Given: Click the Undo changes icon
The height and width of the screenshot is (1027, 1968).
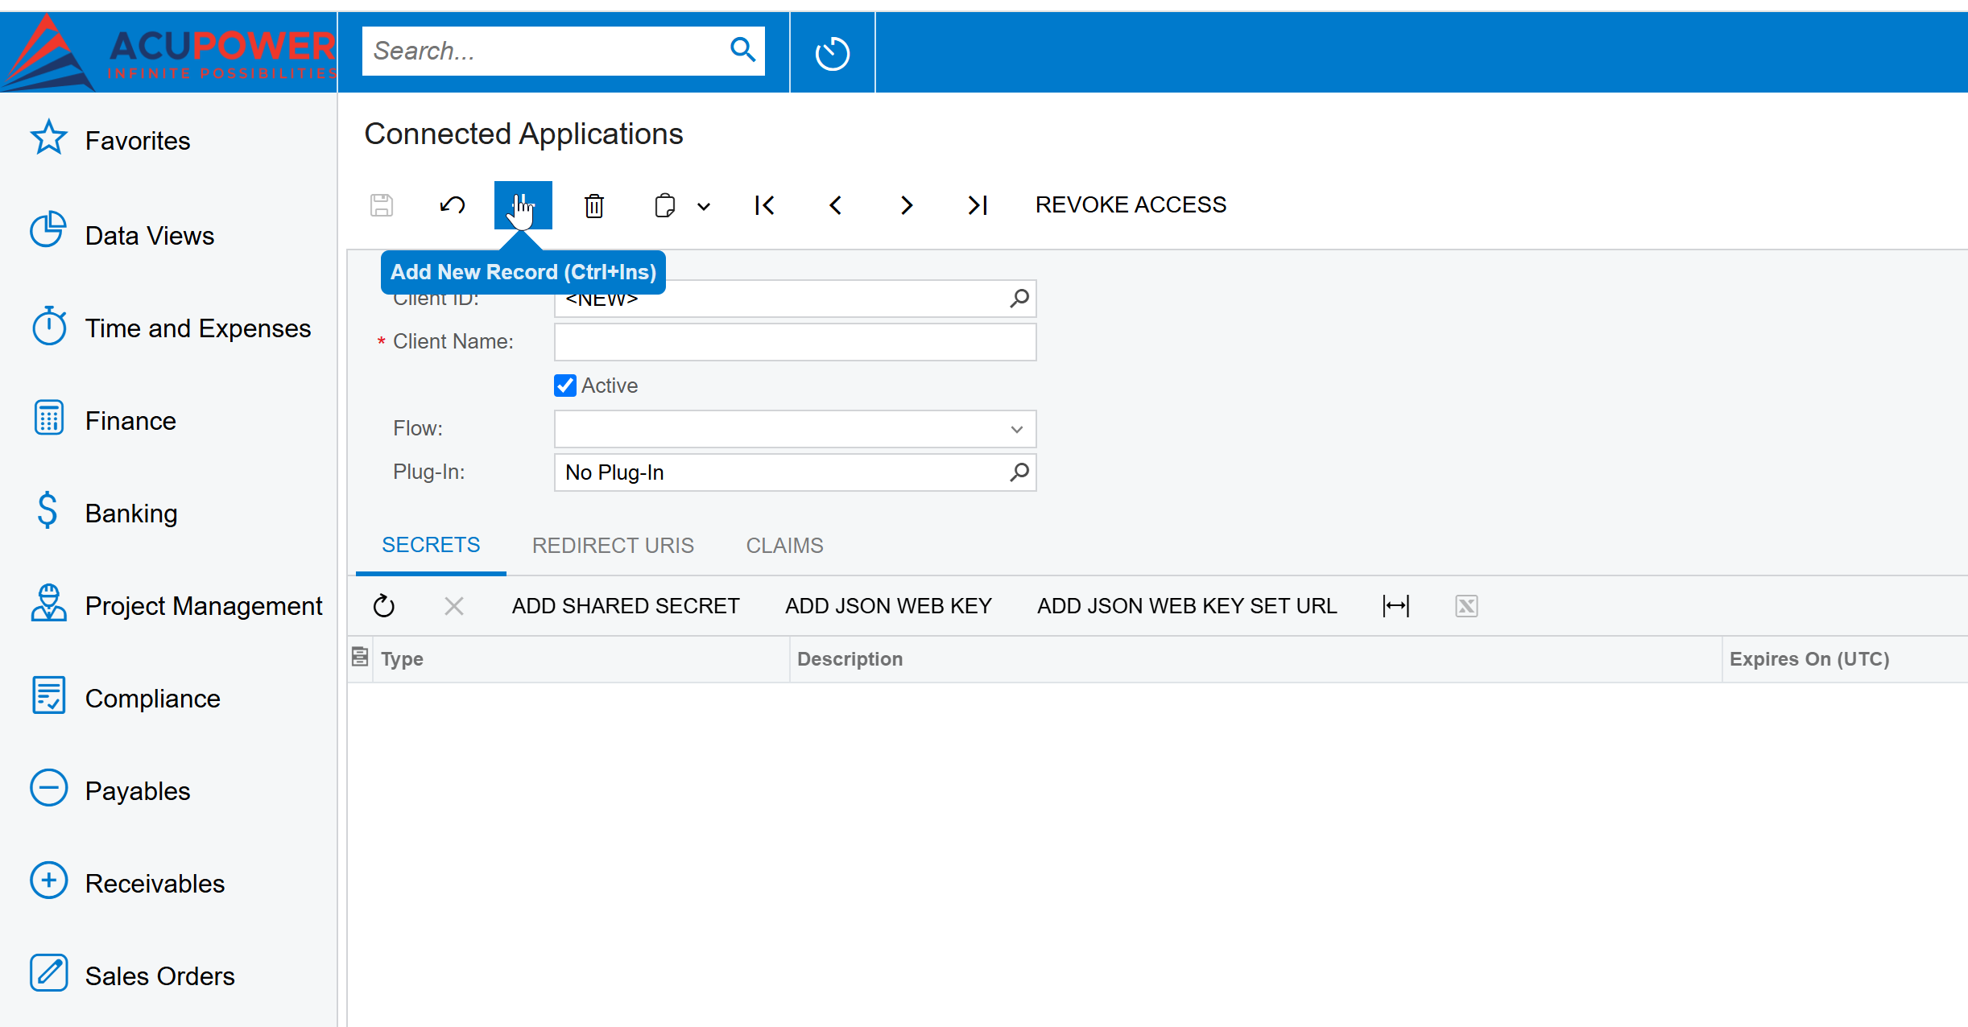Looking at the screenshot, I should [452, 206].
